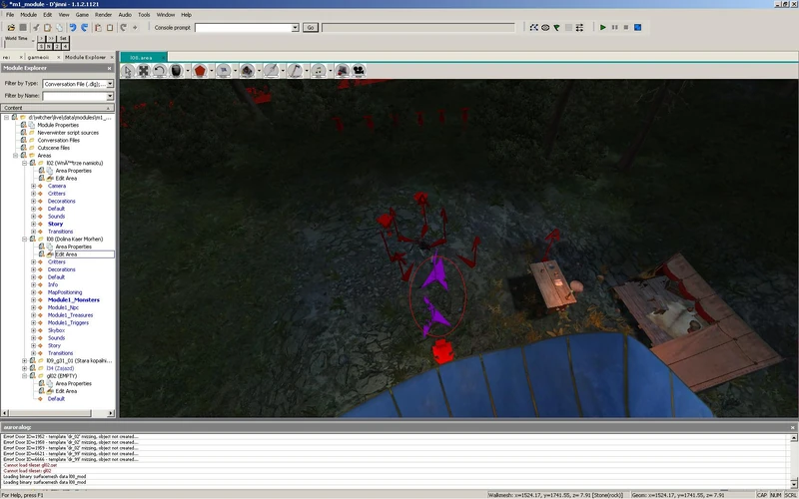Select Module Properties in the tree
This screenshot has width=799, height=499.
58,125
